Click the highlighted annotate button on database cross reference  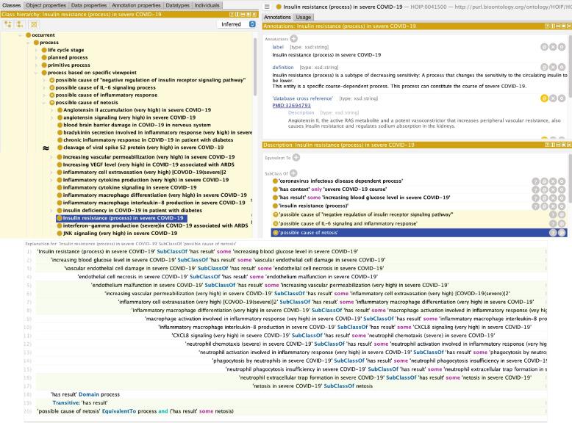pos(544,98)
